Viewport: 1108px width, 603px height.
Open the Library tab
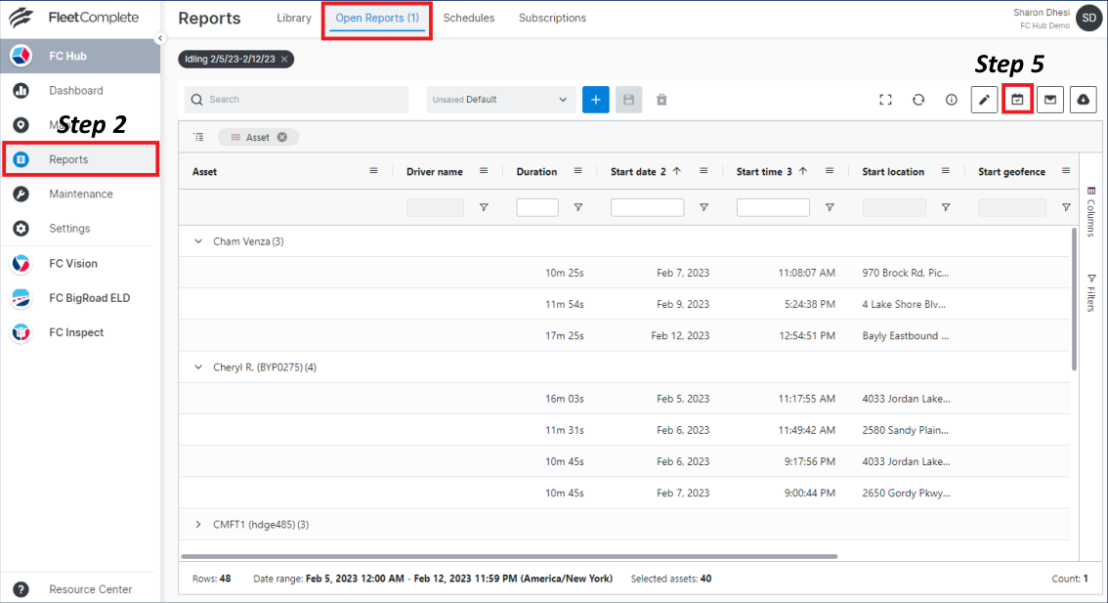point(294,18)
